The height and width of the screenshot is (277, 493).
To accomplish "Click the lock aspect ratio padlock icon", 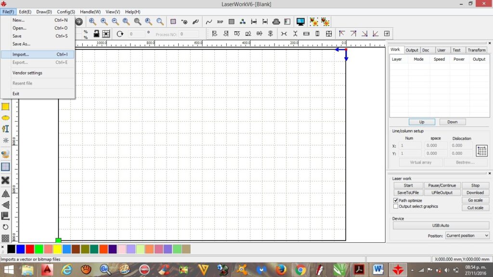I will click(x=96, y=34).
